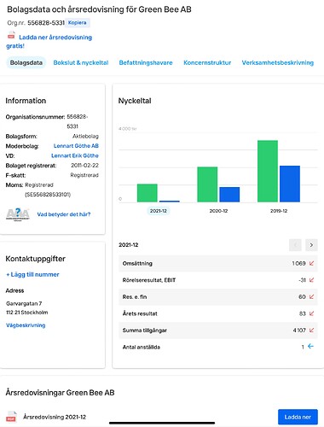
Task: Go to next year with right chevron
Action: coord(311,245)
